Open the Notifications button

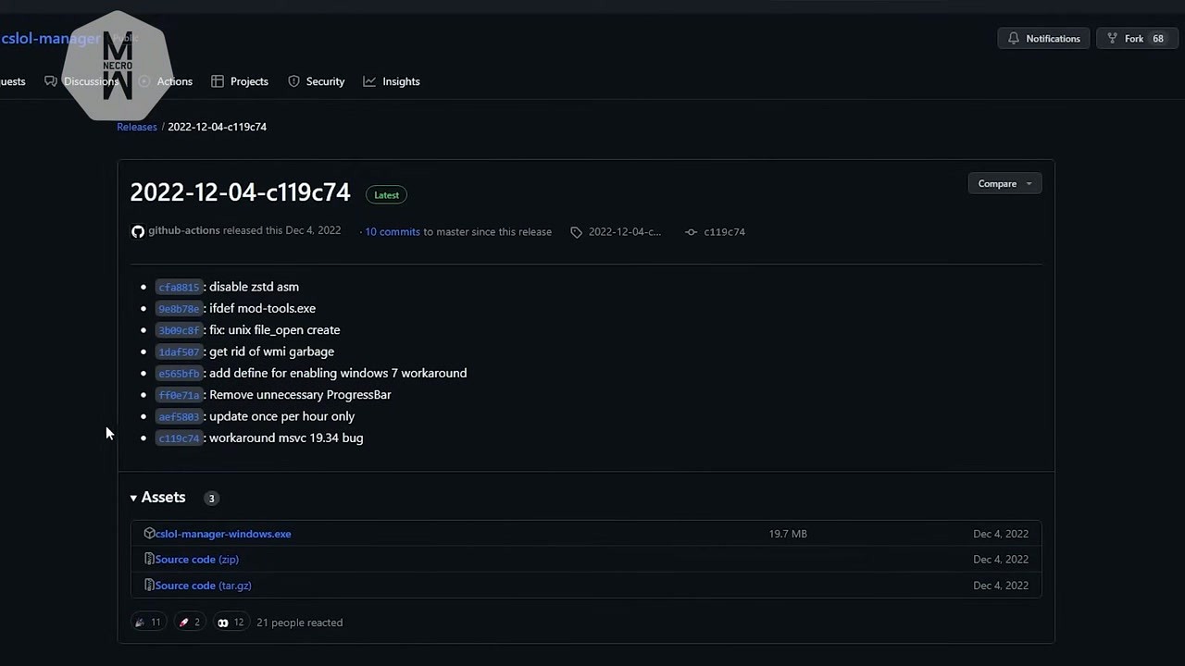tap(1043, 39)
